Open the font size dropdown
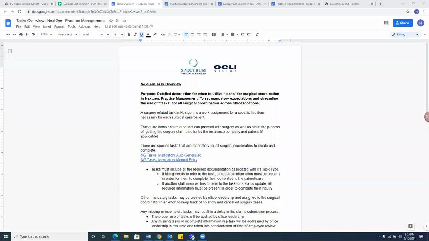 115,34
